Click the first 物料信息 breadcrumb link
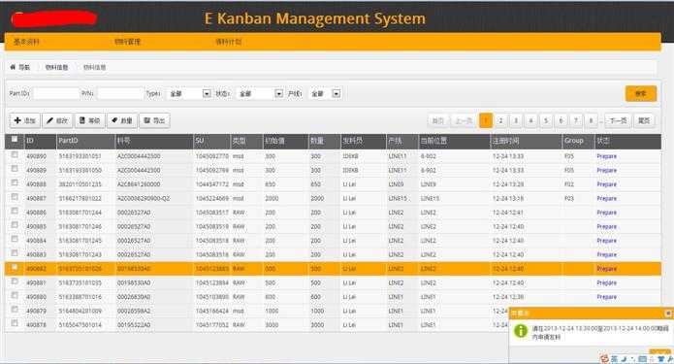 point(57,67)
